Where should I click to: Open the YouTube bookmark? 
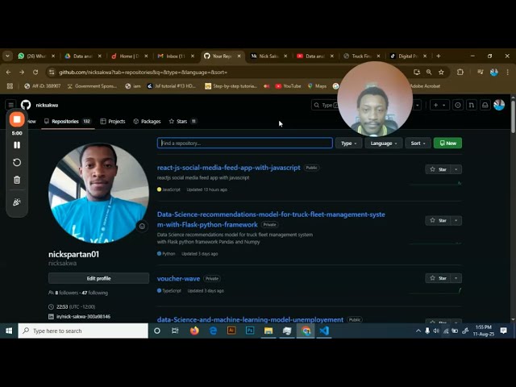tap(288, 86)
